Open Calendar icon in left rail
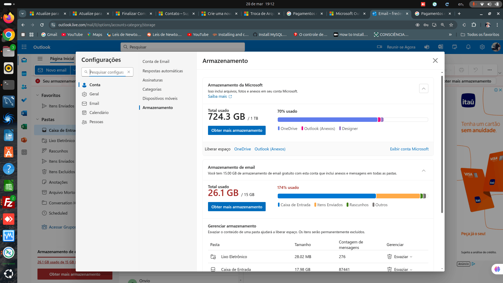The width and height of the screenshot is (503, 283). (24, 74)
